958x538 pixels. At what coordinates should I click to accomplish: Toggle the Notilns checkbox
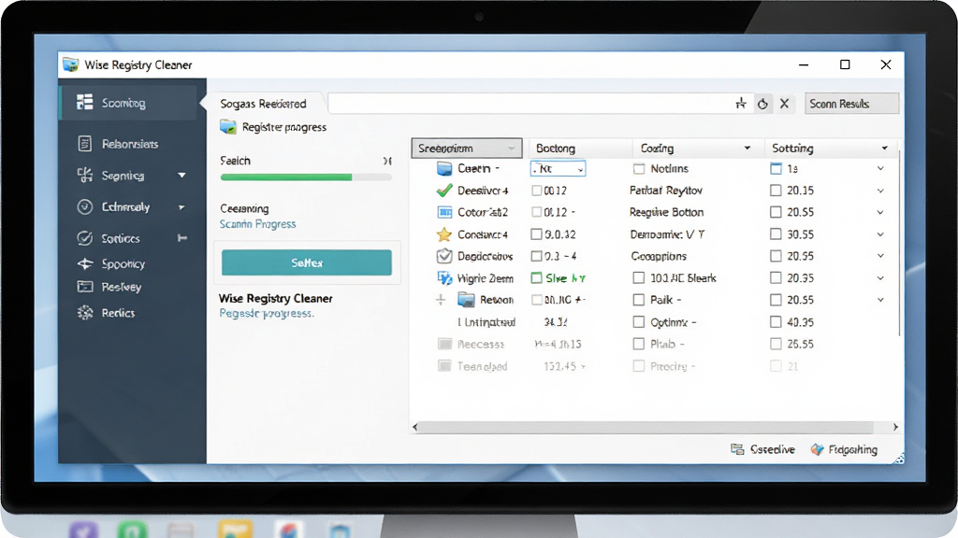coord(639,169)
